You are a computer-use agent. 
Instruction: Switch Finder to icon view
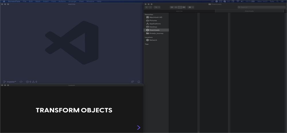coord(172,7)
